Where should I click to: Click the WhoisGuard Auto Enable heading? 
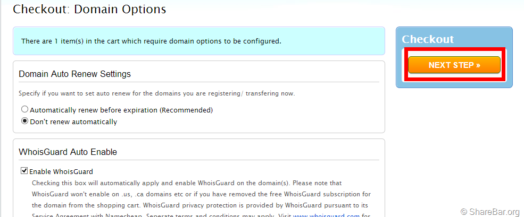pyautogui.click(x=68, y=152)
